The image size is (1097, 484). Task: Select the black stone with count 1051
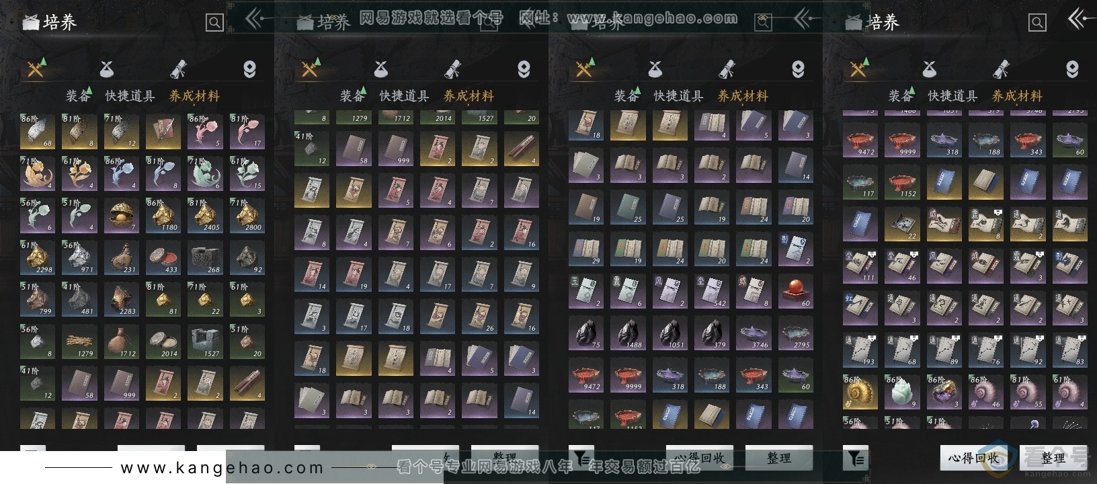pyautogui.click(x=669, y=333)
